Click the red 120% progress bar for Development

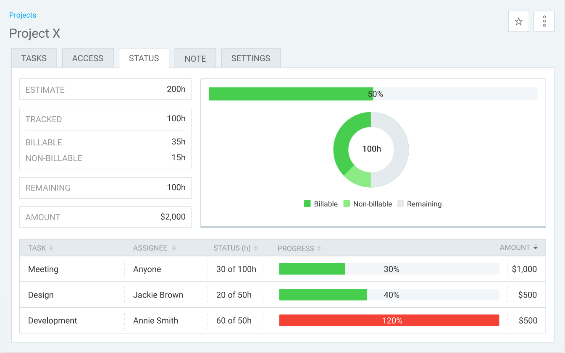click(389, 320)
